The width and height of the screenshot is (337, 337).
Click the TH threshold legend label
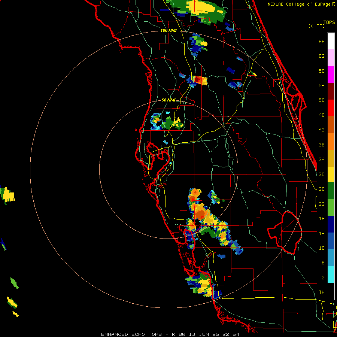(322, 292)
